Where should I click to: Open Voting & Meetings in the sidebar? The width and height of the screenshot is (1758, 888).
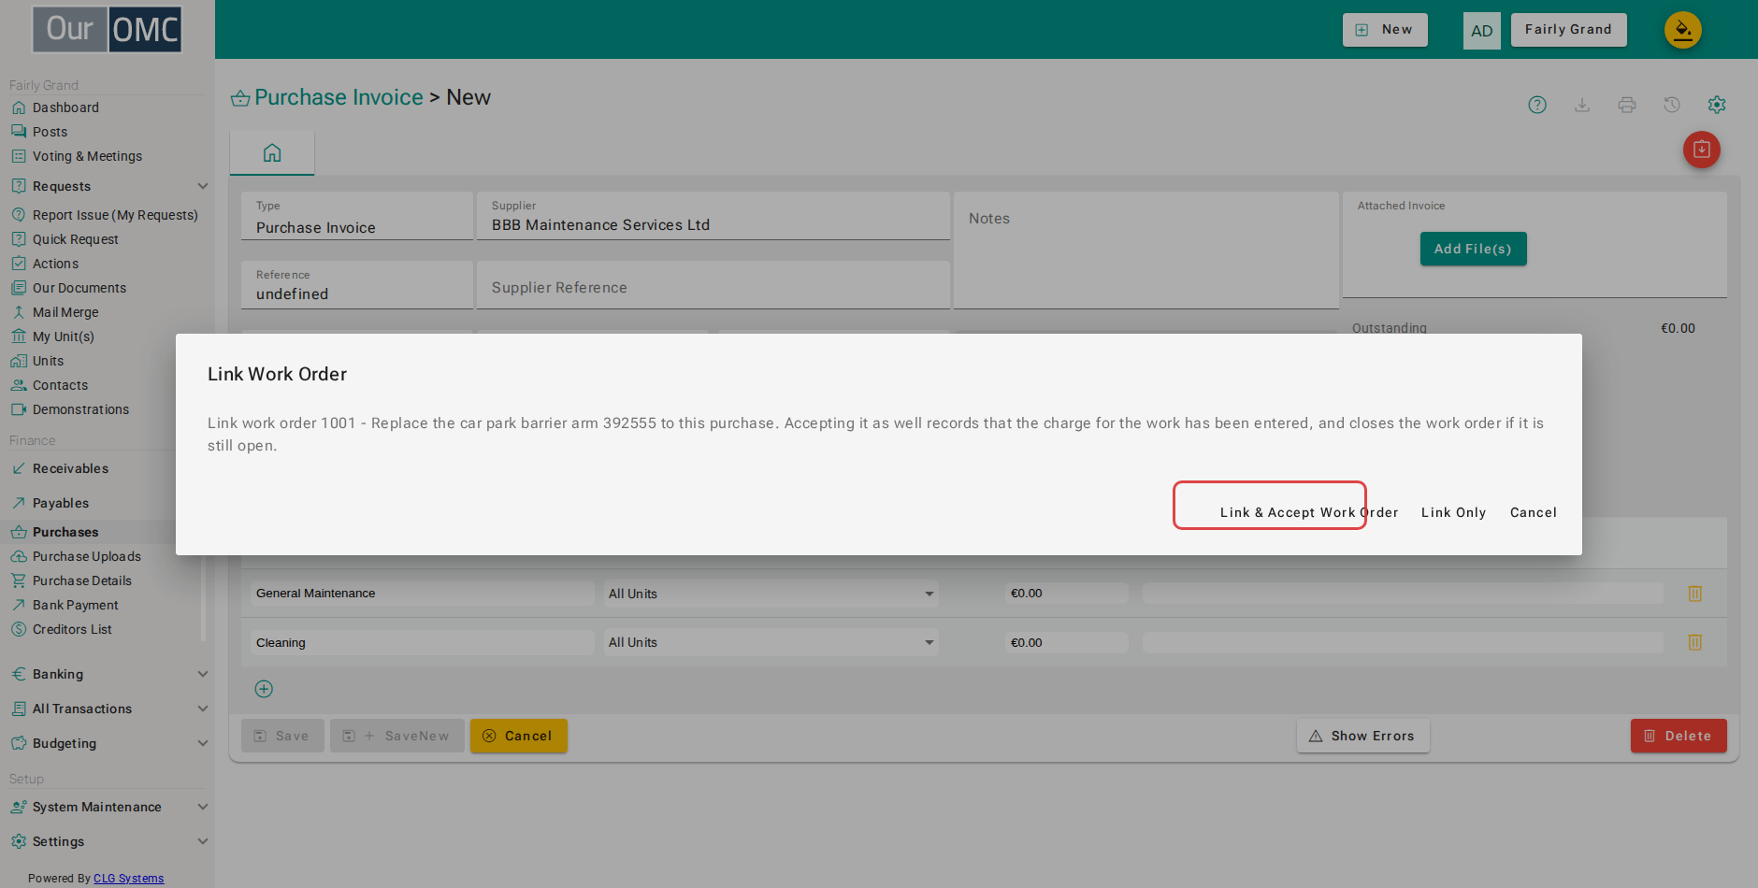coord(87,156)
